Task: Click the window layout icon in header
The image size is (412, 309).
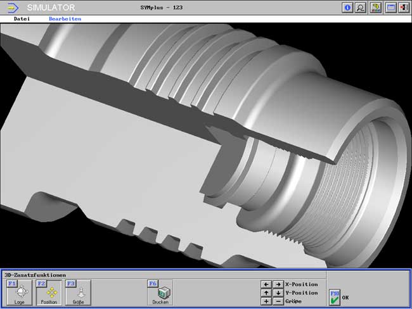Action: pyautogui.click(x=391, y=8)
